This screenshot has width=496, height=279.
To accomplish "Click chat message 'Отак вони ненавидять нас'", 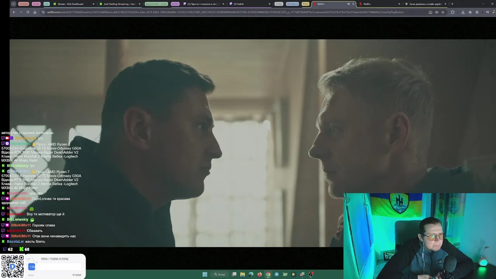I will coord(54,236).
